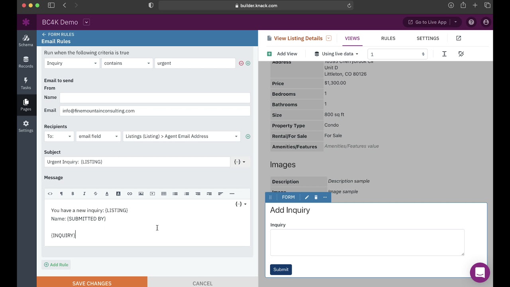Screen dimensions: 510x287
Task: Click Go to Live App
Action: pos(427,22)
